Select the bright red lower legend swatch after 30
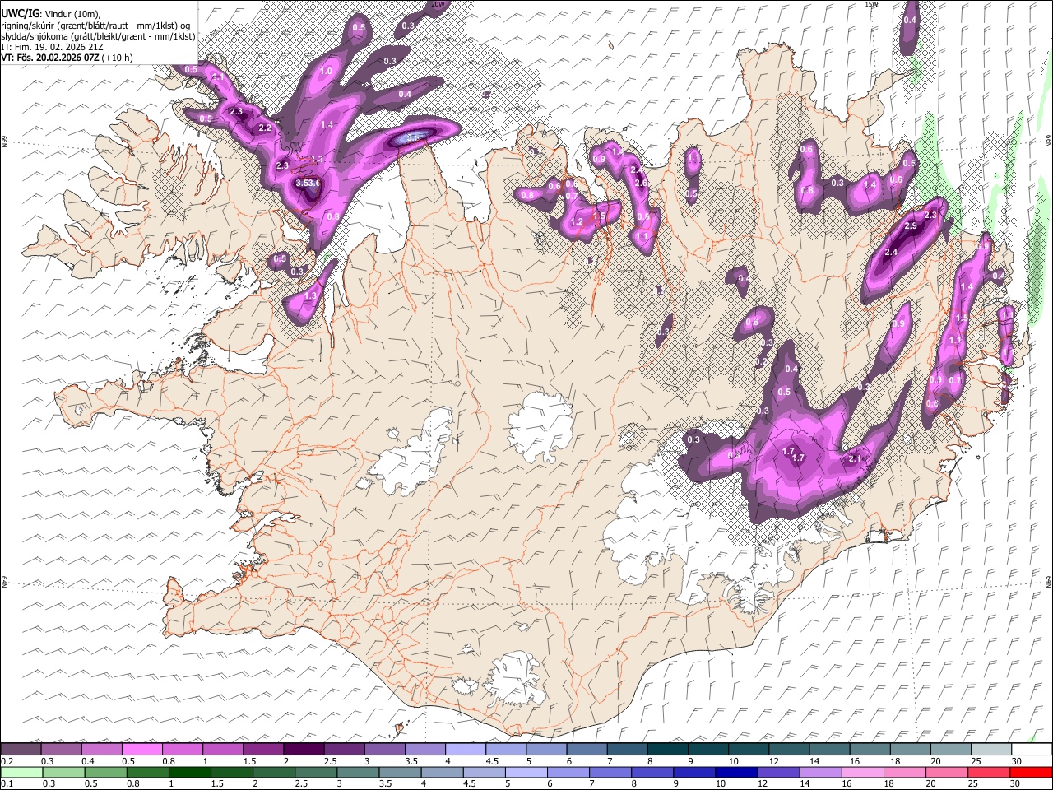The width and height of the screenshot is (1053, 790). (1032, 773)
